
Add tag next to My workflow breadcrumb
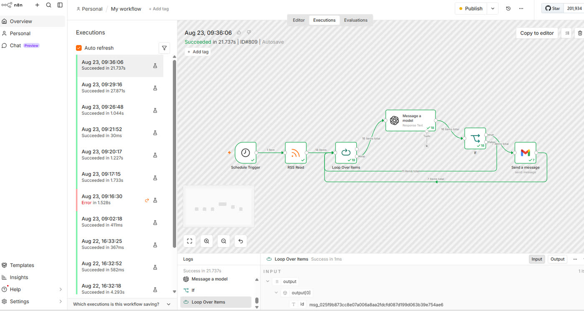159,9
